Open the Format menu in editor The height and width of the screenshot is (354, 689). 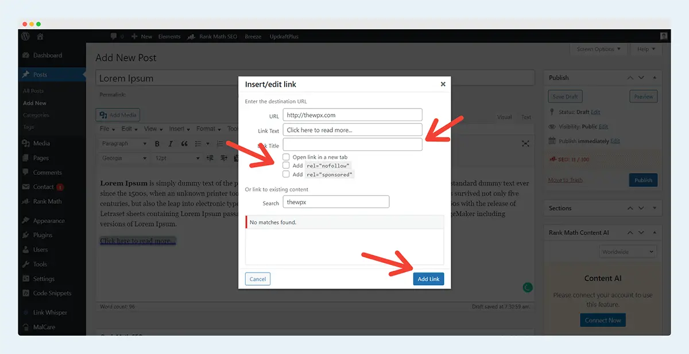coord(209,129)
